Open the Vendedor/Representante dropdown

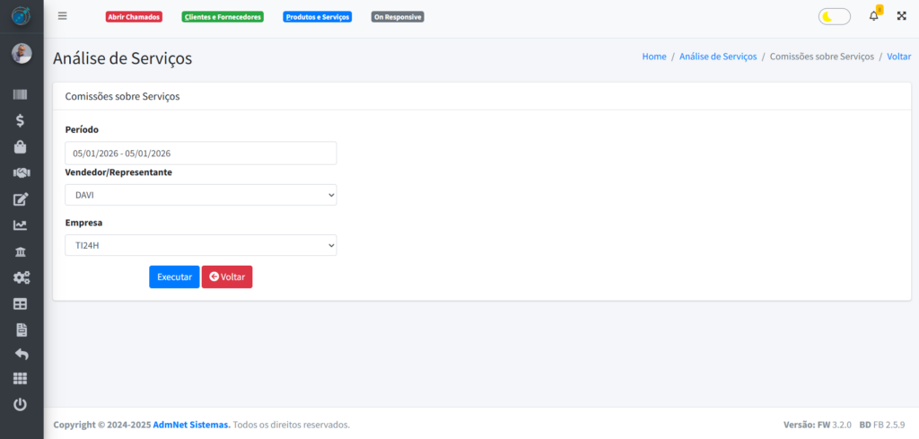pos(200,195)
